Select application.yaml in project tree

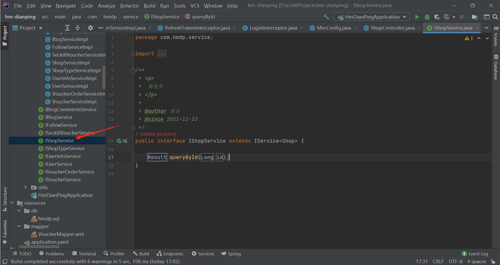[x=50, y=242]
